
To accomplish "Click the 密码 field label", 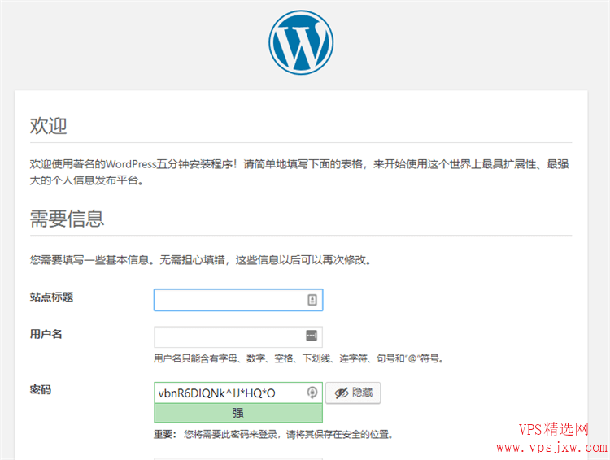I will click(41, 389).
